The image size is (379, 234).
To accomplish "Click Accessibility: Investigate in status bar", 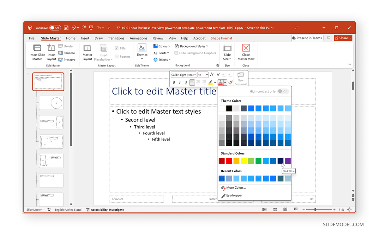I will [105, 209].
